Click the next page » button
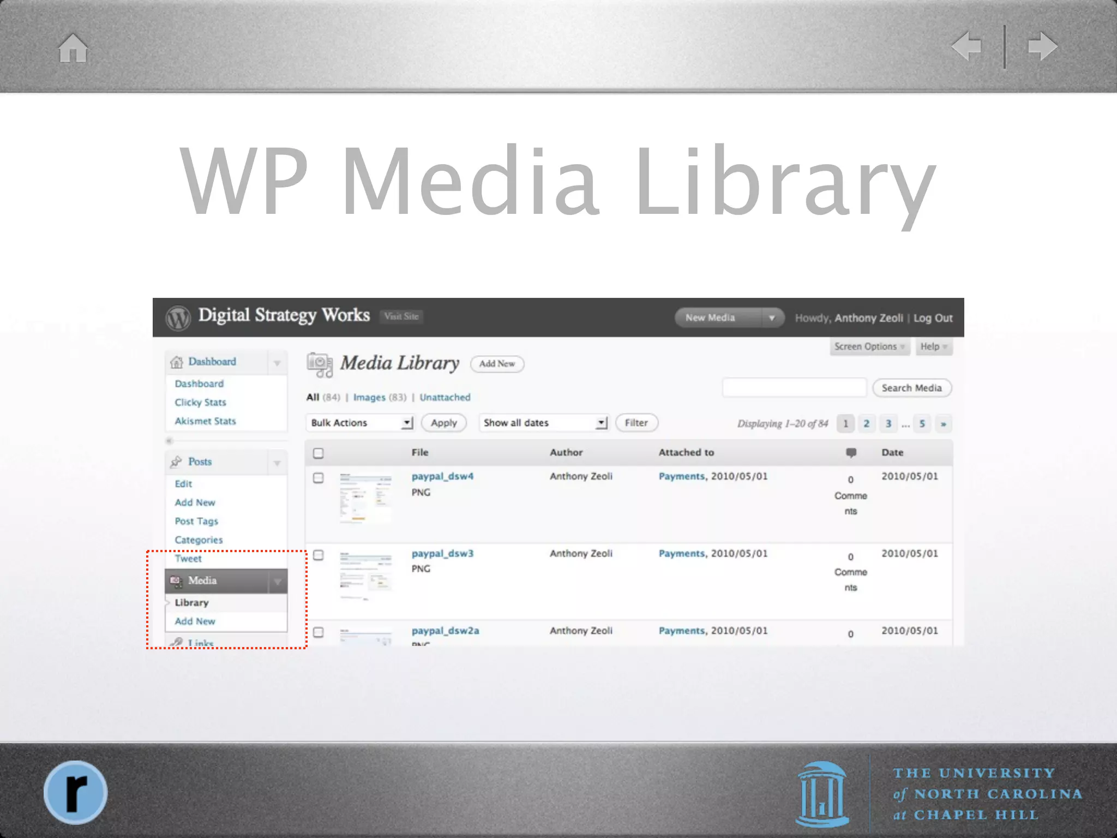The image size is (1117, 838). pyautogui.click(x=943, y=423)
